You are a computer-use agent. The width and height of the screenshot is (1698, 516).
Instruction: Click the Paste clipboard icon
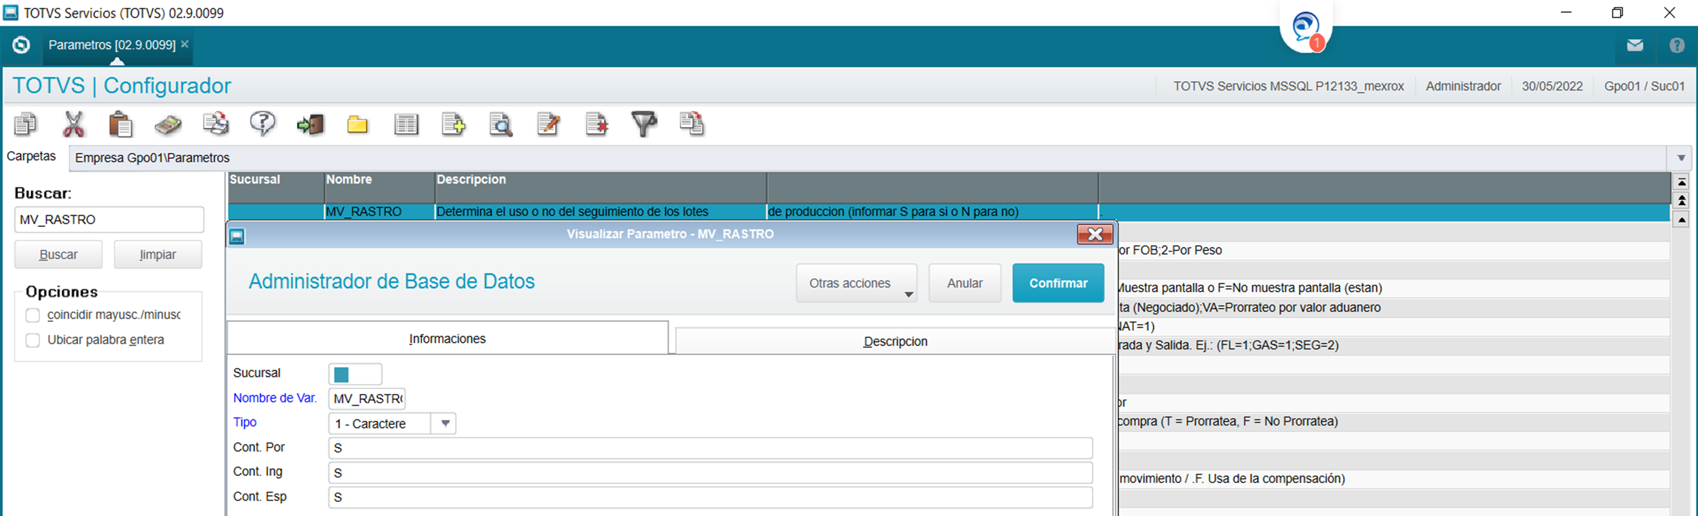click(x=121, y=124)
